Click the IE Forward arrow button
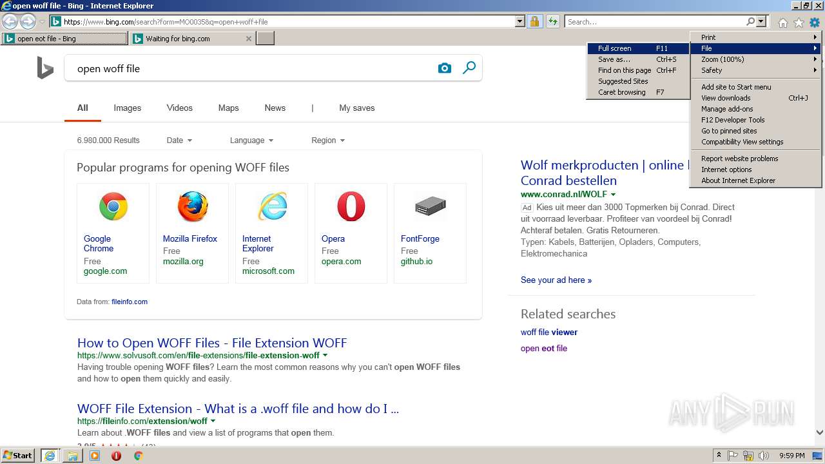The width and height of the screenshot is (825, 464). click(x=28, y=22)
